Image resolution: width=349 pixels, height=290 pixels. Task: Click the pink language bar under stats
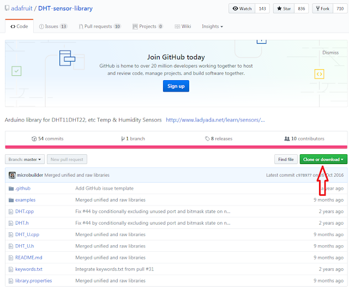pos(176,147)
